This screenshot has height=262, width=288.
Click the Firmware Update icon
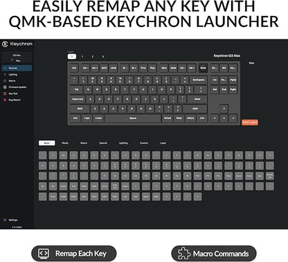point(5,87)
